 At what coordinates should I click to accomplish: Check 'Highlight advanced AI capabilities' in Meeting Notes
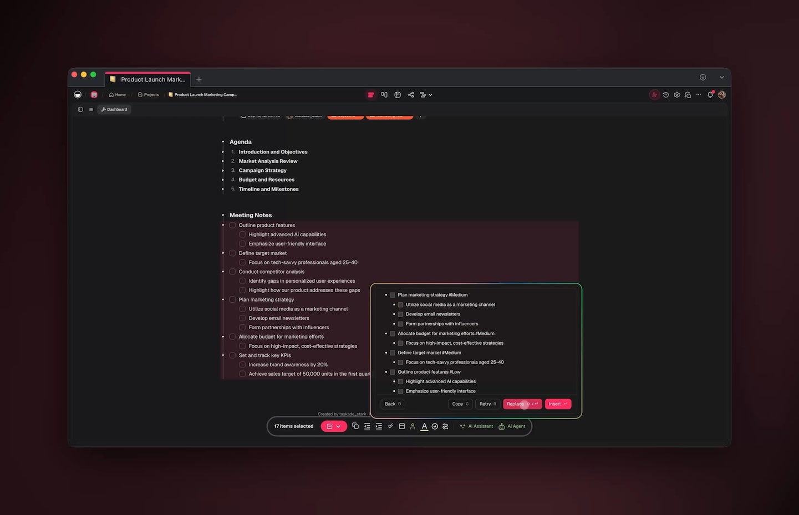click(242, 234)
